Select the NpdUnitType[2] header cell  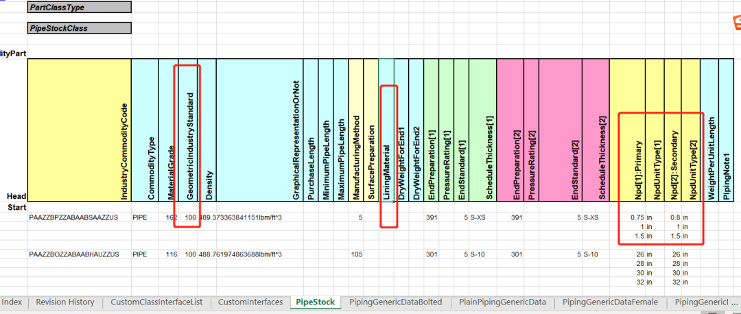(690, 130)
